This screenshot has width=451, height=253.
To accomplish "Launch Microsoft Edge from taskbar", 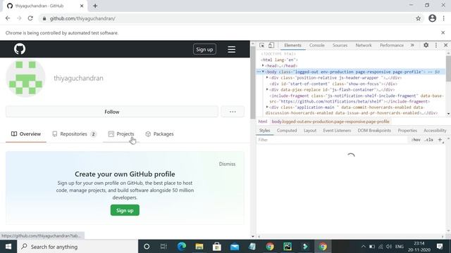I will pyautogui.click(x=182, y=247).
